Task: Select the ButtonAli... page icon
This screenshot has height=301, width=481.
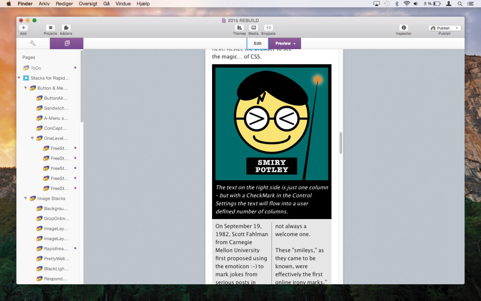Action: [x=39, y=98]
